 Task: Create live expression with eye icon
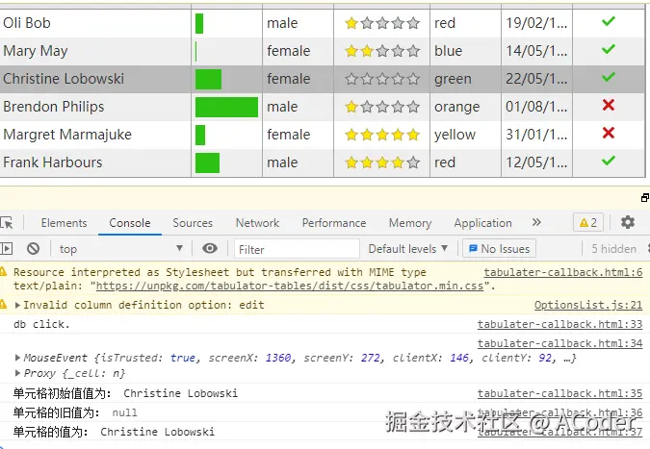(x=210, y=248)
